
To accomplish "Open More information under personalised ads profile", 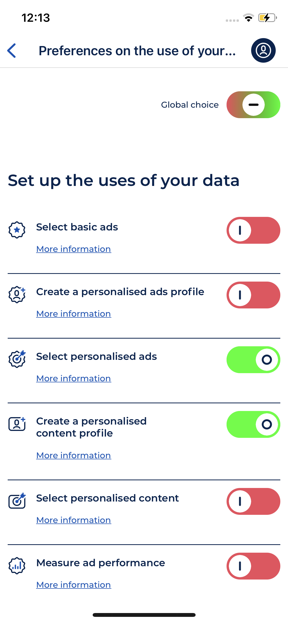I will coord(74,314).
